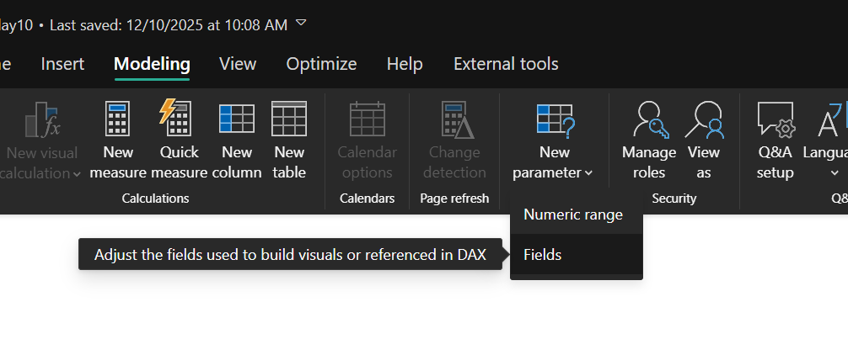The height and width of the screenshot is (339, 848).
Task: Open the Help tab
Action: tap(405, 64)
